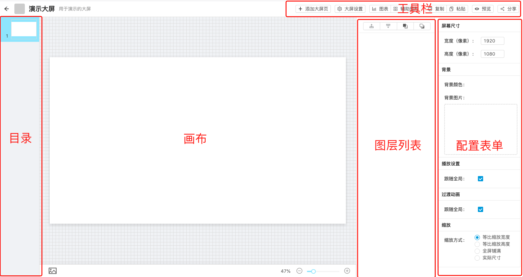This screenshot has width=523, height=277.
Task: Click the canvas zoom slider handle
Action: (313, 271)
